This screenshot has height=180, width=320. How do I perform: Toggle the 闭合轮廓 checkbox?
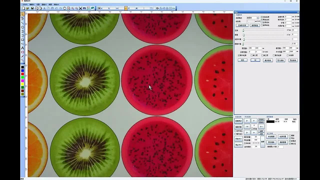(x=262, y=17)
